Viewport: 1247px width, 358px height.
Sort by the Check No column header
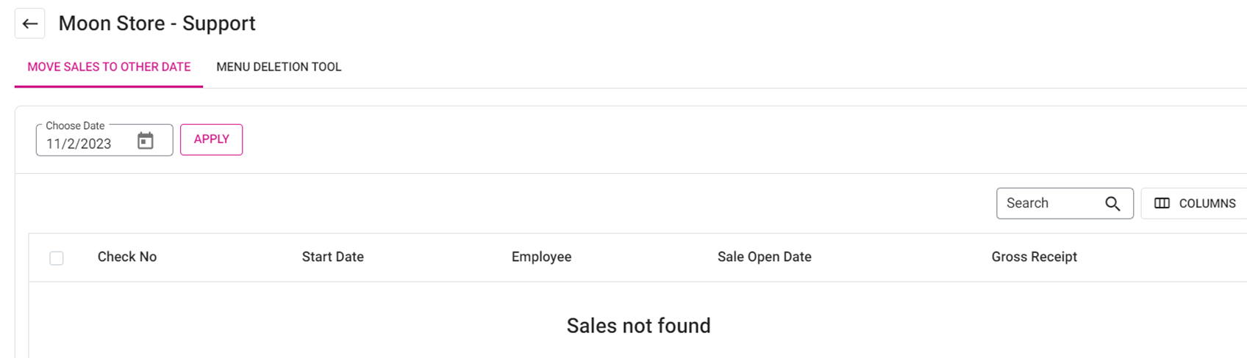(x=127, y=257)
